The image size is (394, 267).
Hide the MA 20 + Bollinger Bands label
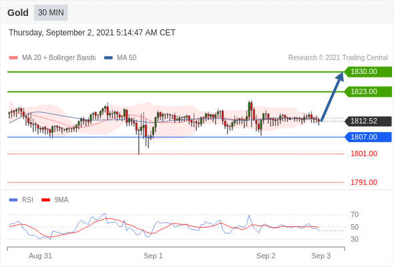tap(59, 58)
